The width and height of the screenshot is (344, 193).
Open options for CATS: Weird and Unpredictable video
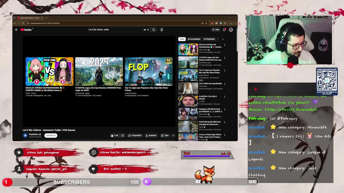(225, 84)
